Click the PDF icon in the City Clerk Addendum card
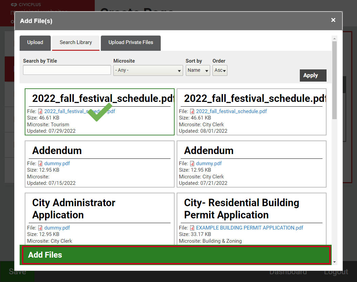 (192, 164)
